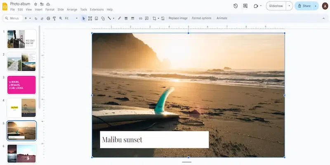Click the Insert image icon
The image size is (330, 165).
[x=96, y=19]
